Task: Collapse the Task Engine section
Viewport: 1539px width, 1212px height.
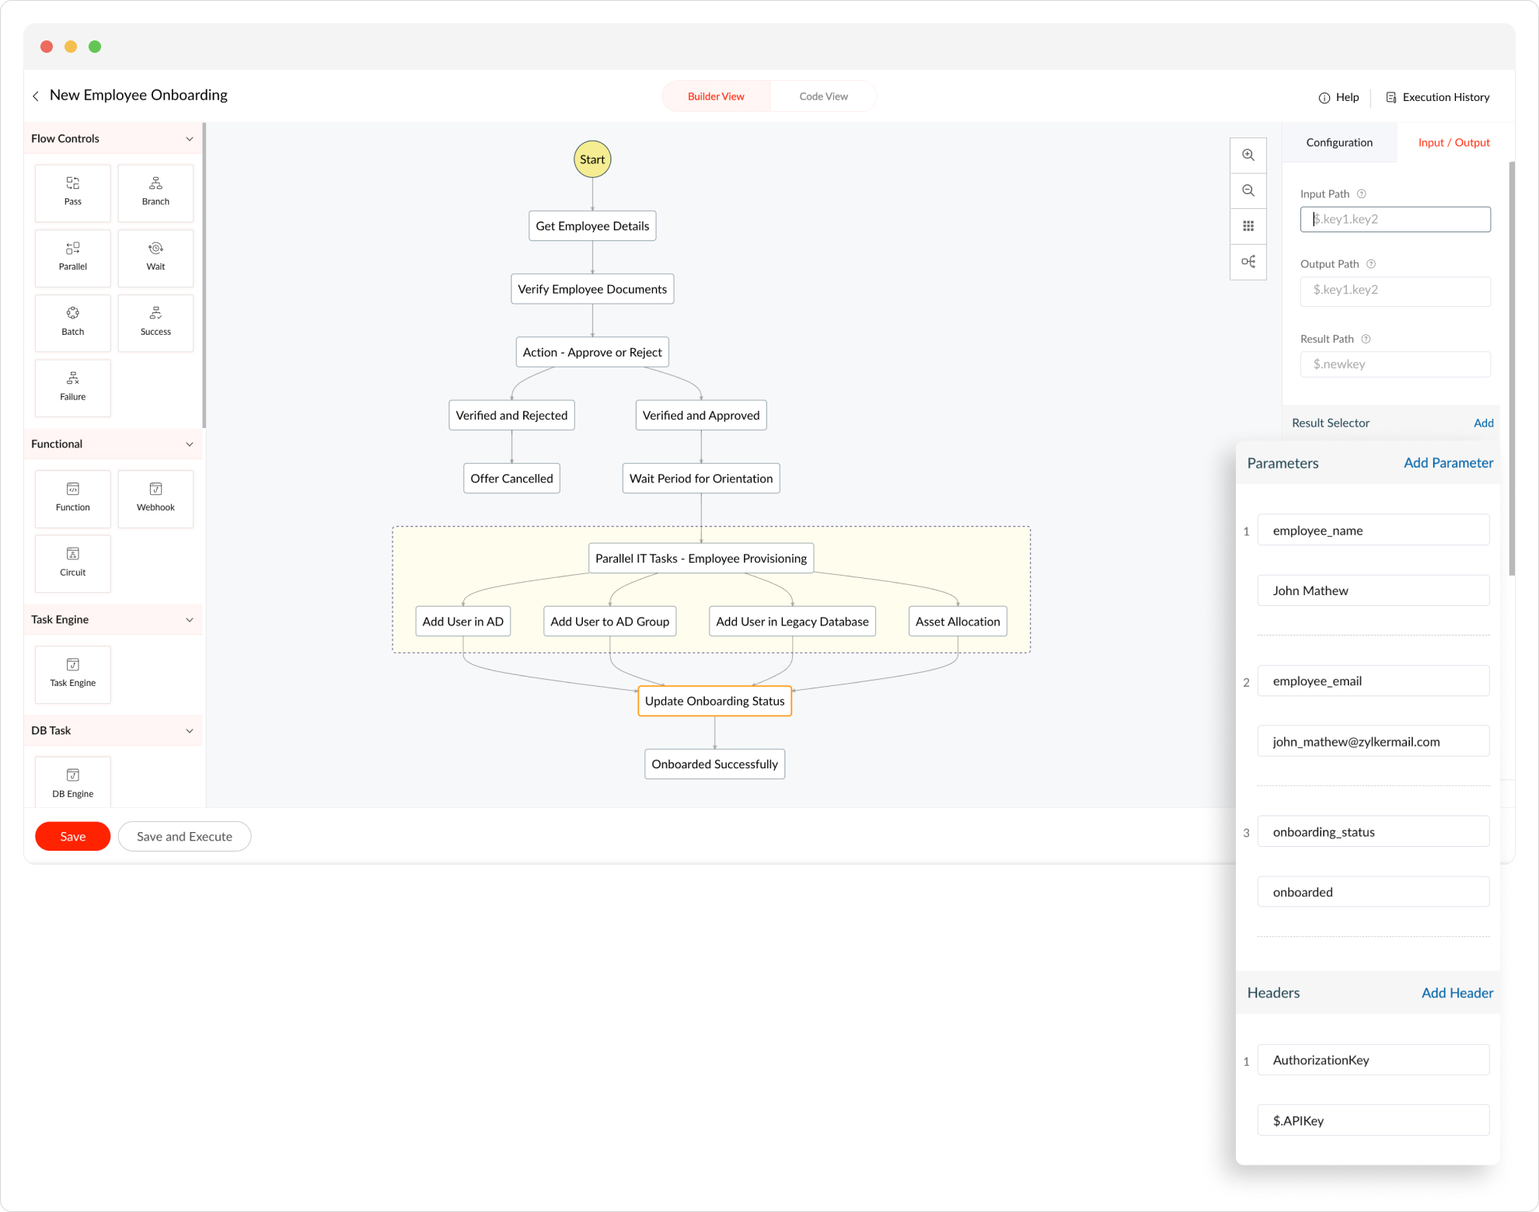Action: coord(189,620)
